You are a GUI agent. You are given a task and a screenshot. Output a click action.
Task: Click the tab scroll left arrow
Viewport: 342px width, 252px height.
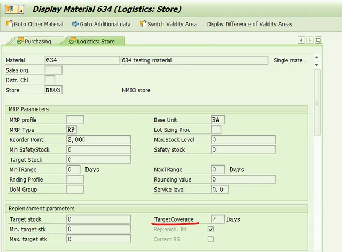coord(301,40)
